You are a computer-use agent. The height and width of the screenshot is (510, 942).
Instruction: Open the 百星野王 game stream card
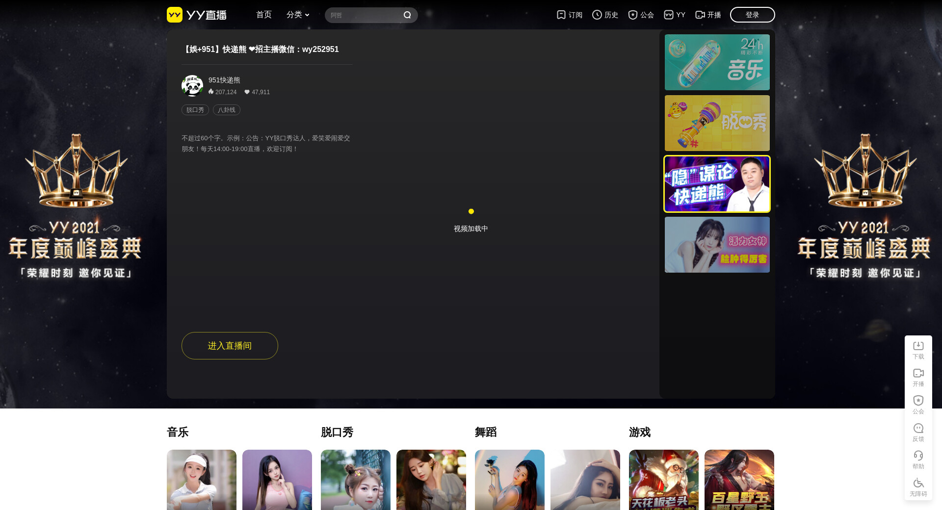pos(739,480)
